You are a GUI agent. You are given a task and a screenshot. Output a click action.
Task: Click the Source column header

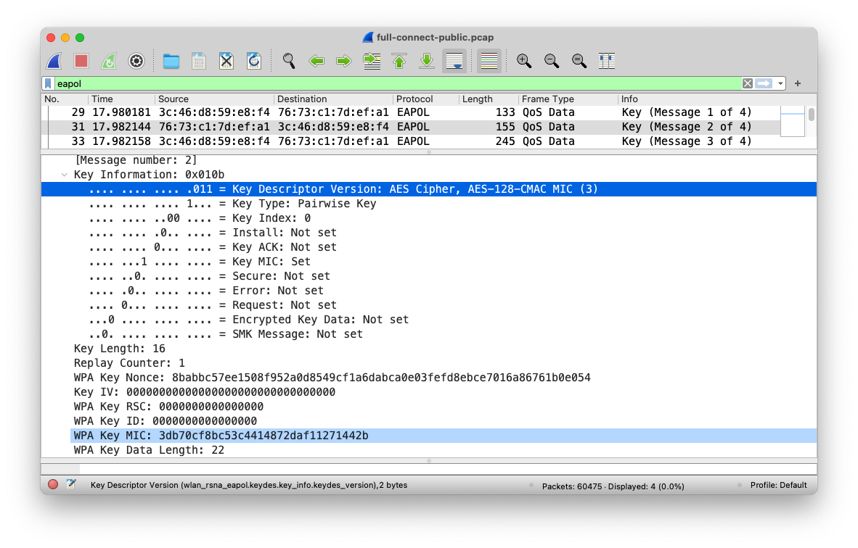coord(173,99)
